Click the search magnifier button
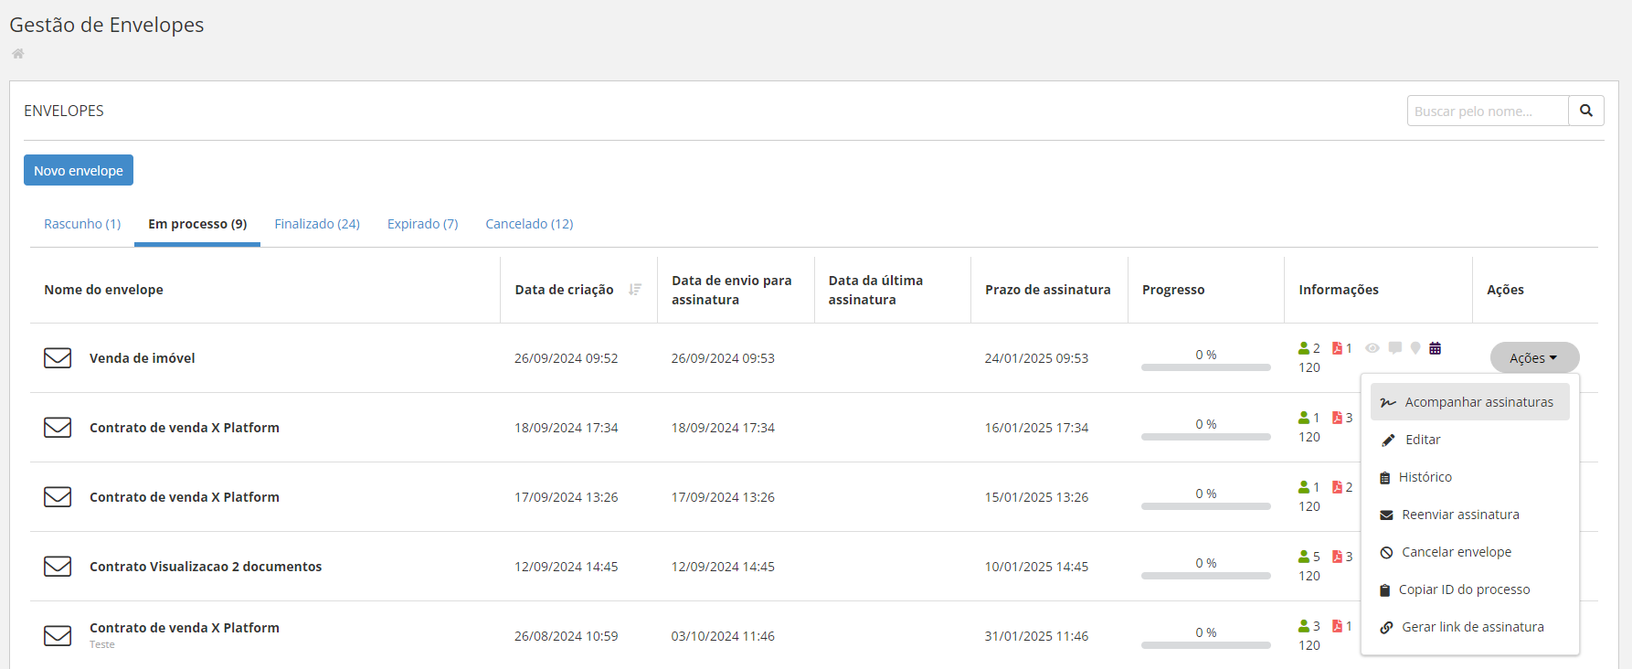1632x669 pixels. (1586, 111)
